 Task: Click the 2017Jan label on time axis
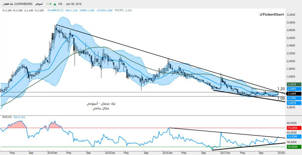(224, 152)
